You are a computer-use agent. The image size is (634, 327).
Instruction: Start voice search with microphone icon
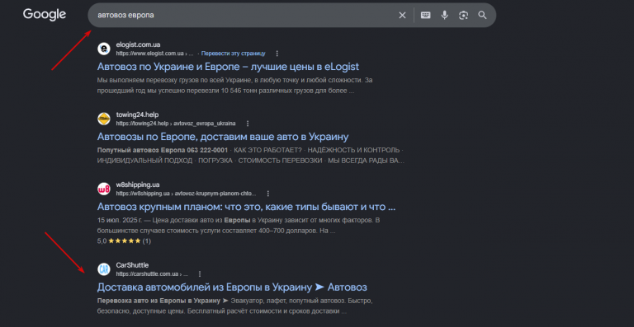(x=444, y=16)
